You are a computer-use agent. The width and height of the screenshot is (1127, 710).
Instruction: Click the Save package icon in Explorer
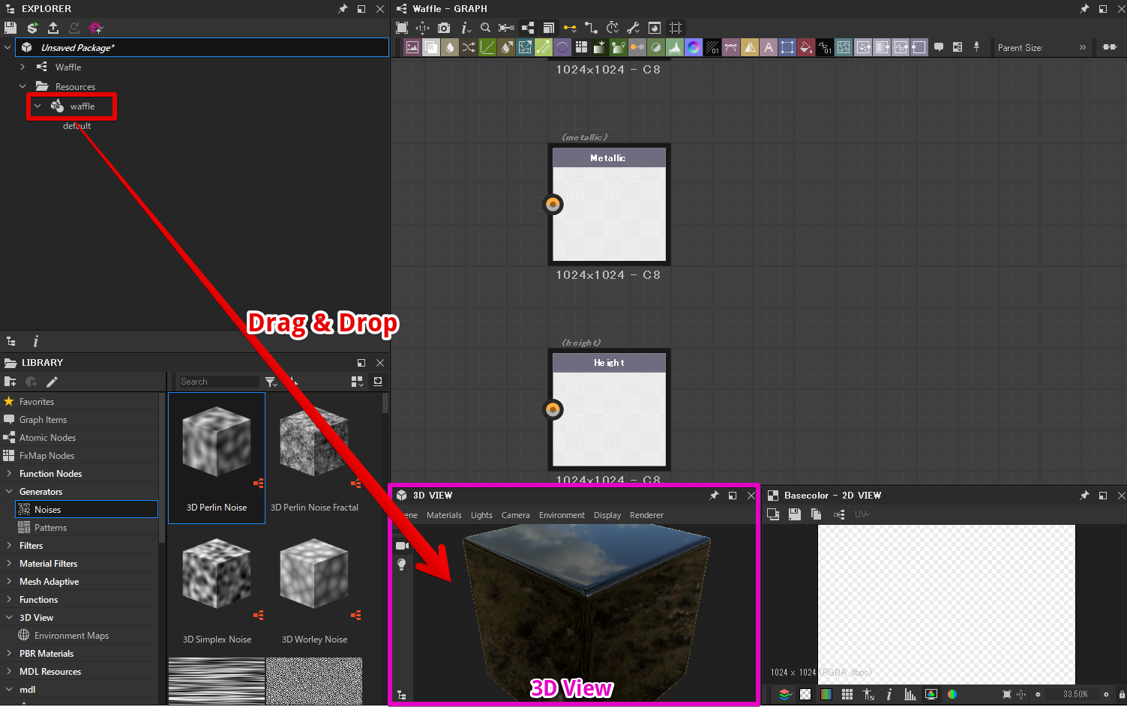click(x=10, y=28)
